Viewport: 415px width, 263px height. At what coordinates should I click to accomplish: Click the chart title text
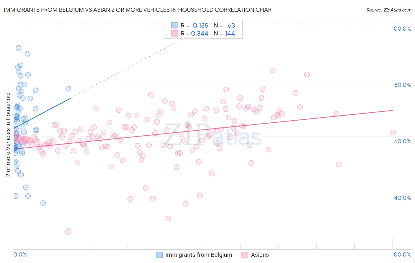139,10
